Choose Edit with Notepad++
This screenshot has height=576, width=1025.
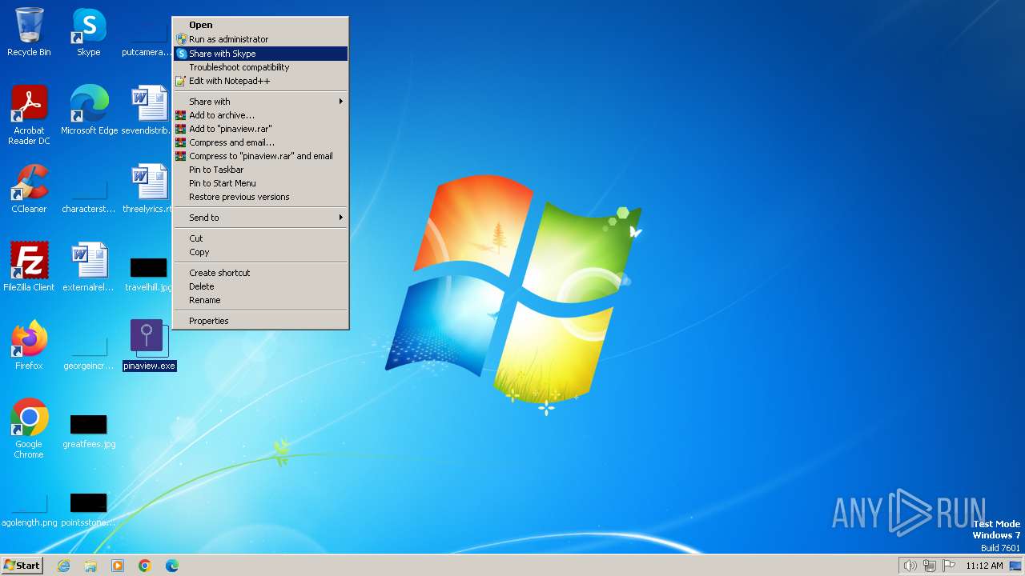tap(261, 81)
